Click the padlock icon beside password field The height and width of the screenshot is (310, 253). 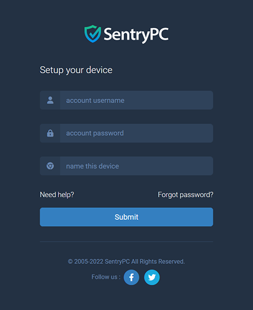point(50,133)
